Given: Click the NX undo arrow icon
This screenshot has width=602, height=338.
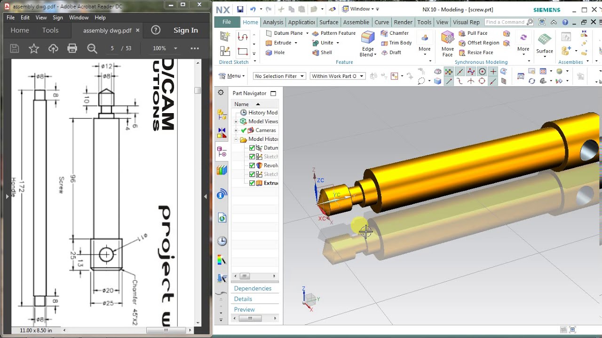Looking at the screenshot, I should pyautogui.click(x=253, y=9).
